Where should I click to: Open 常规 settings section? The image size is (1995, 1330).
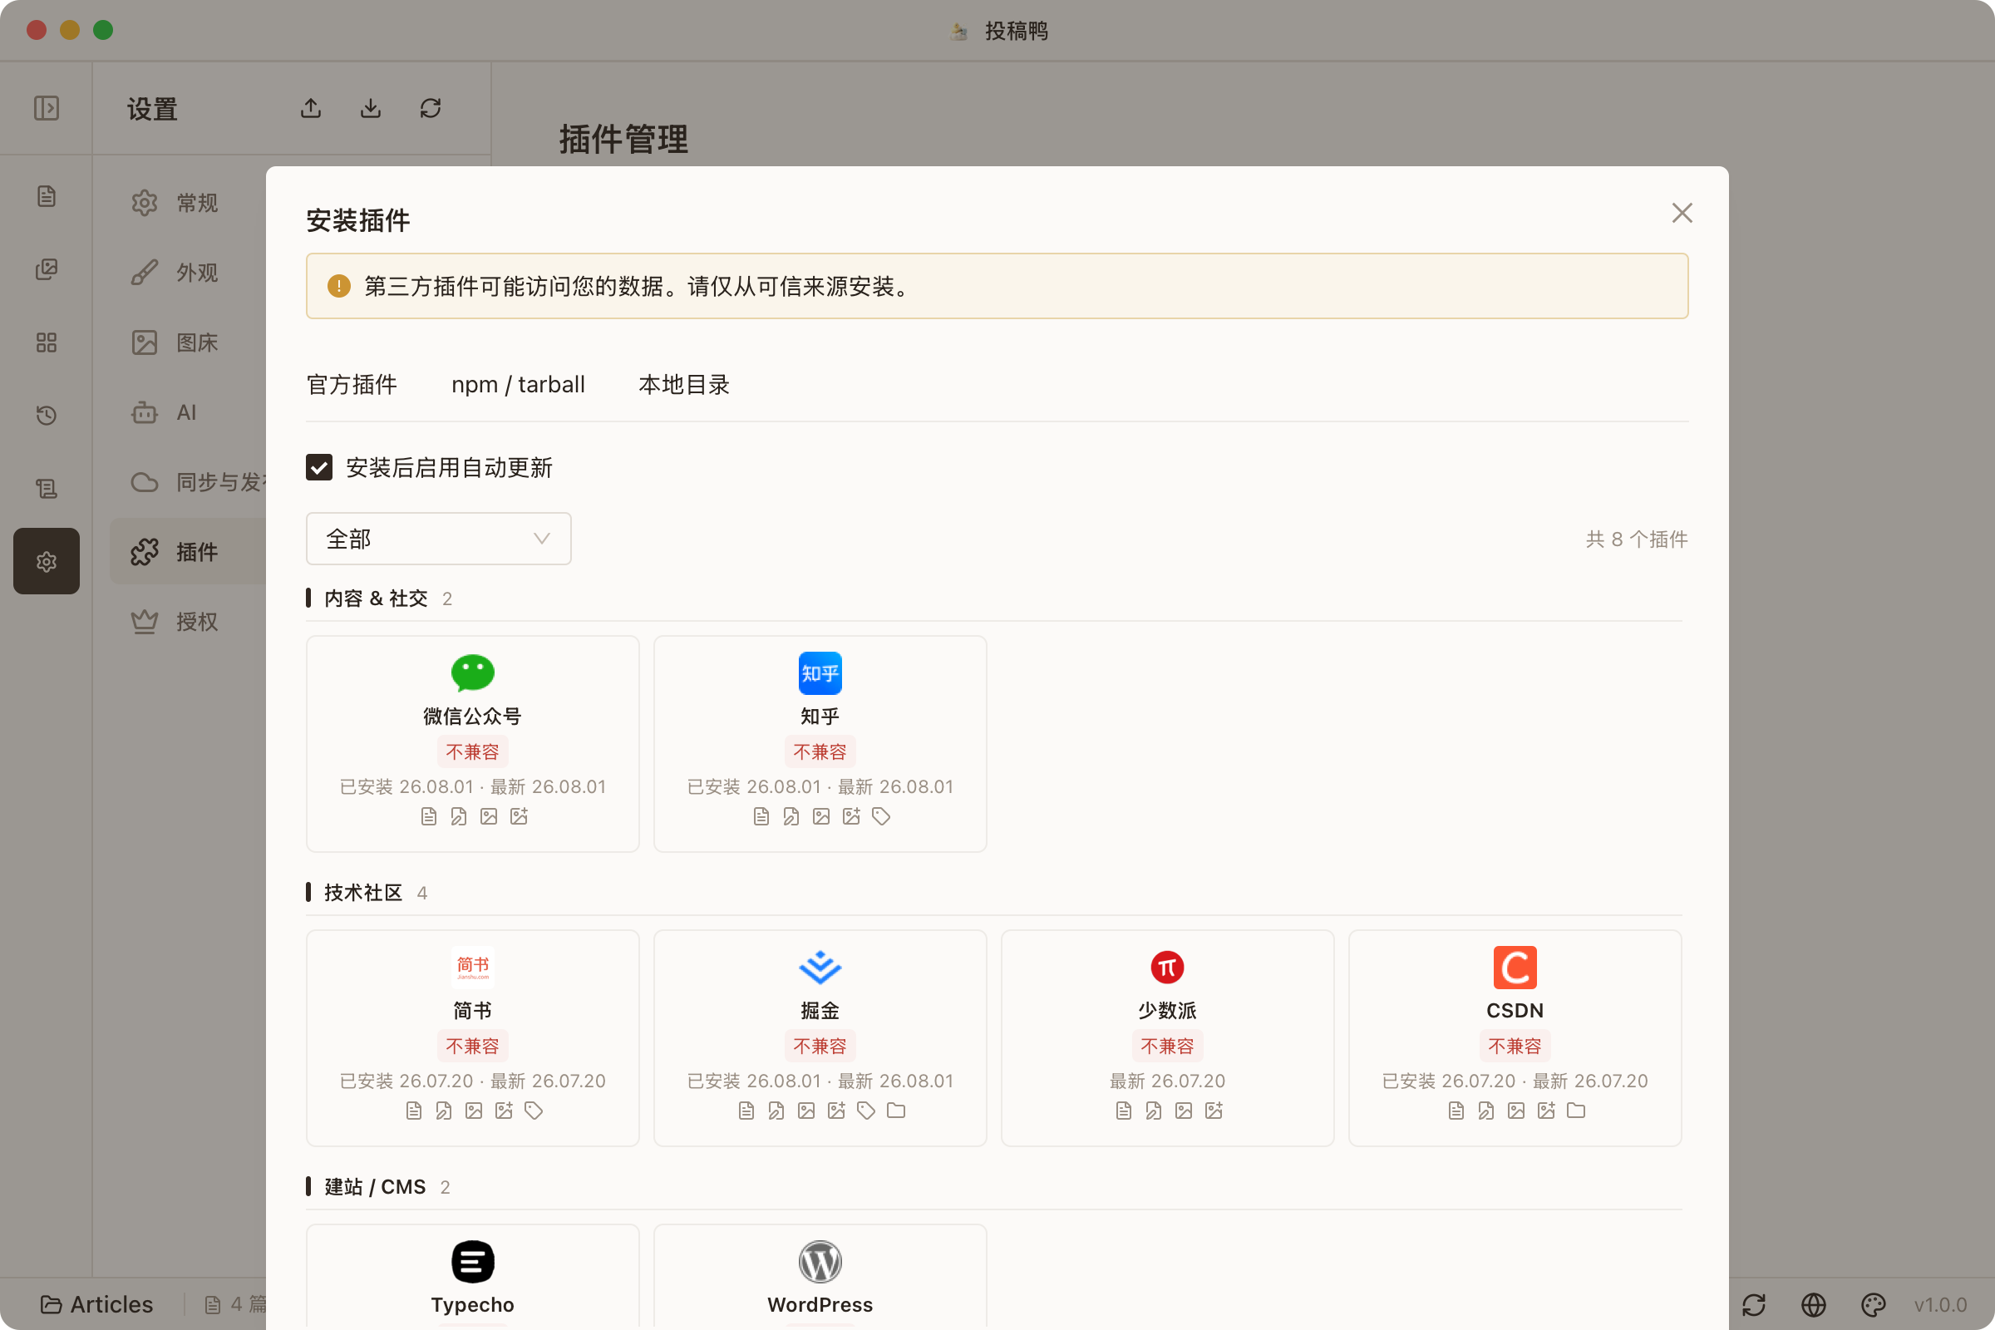pos(189,204)
